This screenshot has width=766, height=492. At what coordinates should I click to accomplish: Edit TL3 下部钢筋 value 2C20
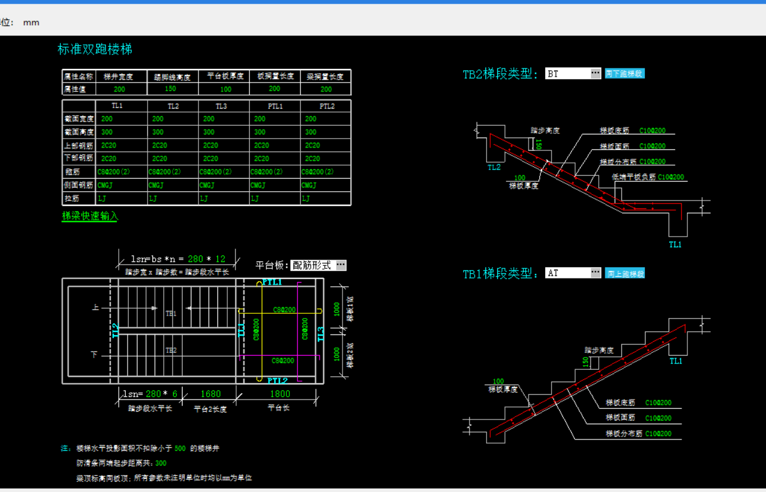(x=211, y=159)
